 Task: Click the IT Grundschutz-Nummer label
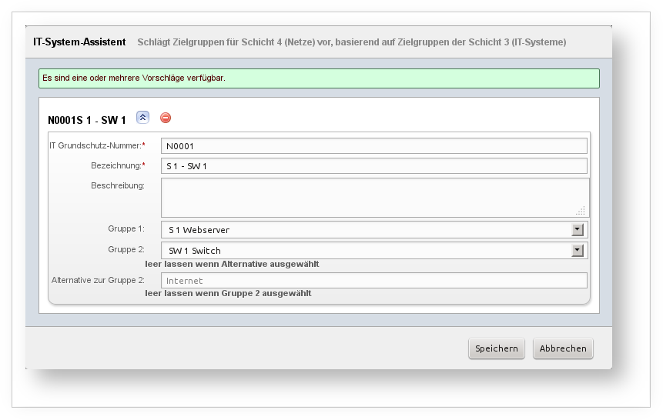point(96,145)
